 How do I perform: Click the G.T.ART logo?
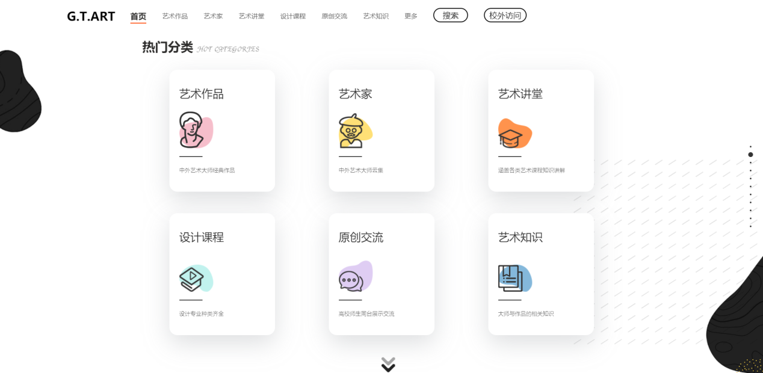tap(91, 16)
